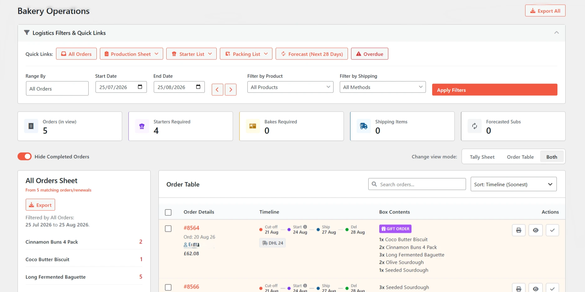Expand the Packing List dropdown
Image resolution: width=585 pixels, height=292 pixels.
click(x=246, y=54)
